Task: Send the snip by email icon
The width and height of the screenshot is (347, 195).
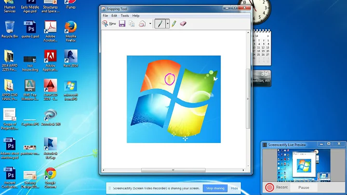Action: coord(142,24)
